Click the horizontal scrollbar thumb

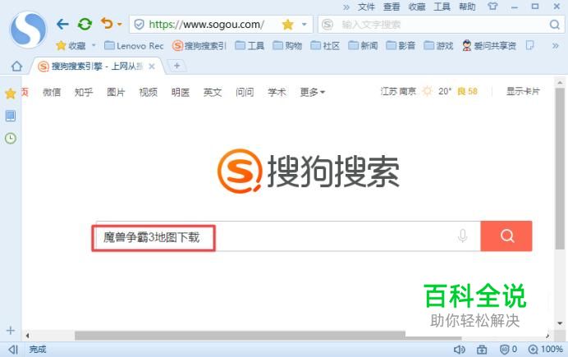[x=268, y=336]
